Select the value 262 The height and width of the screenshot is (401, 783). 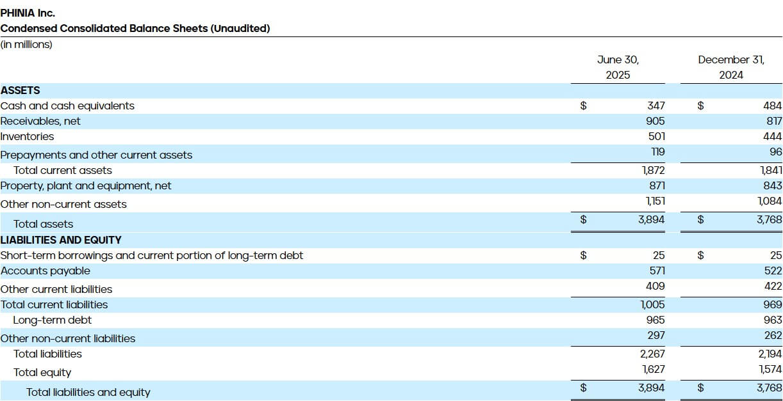point(773,336)
